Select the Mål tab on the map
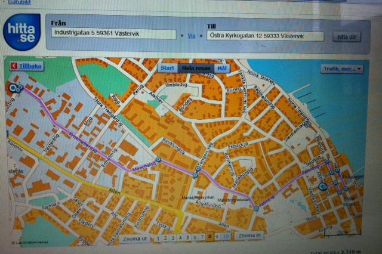The height and width of the screenshot is (254, 382). pyautogui.click(x=221, y=68)
